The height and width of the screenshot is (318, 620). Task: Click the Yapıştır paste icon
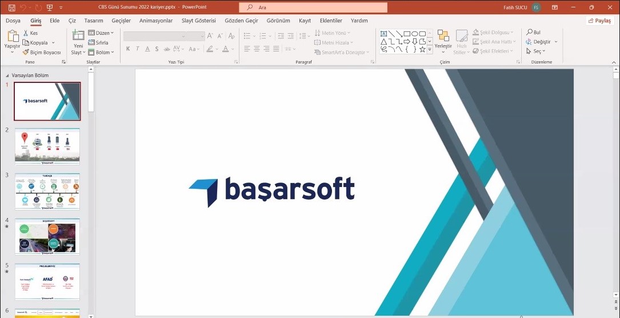13,36
